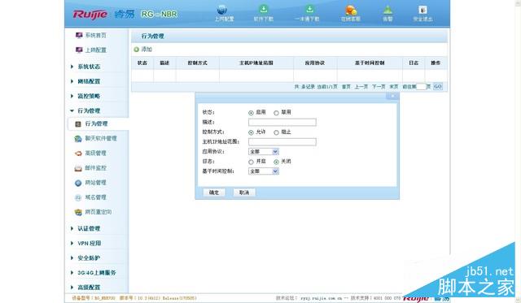Screen dimensions: 521x303
Task: Click the 上网配置 globe icon in top bar
Action: point(221,9)
